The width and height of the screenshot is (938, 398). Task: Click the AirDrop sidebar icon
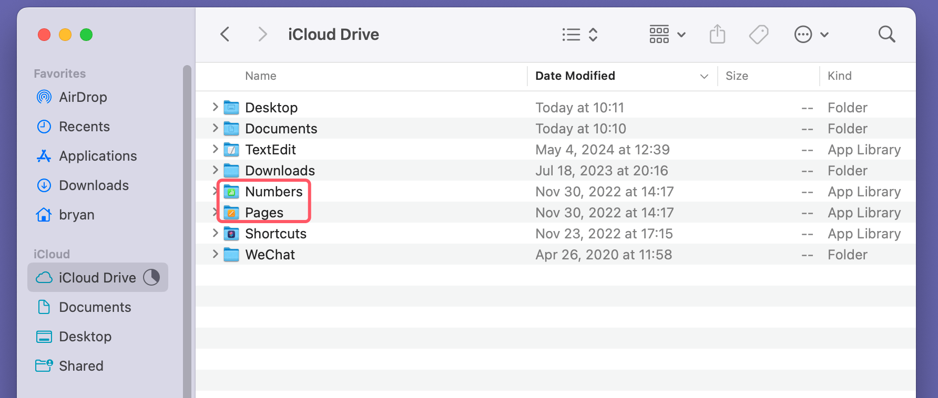(x=44, y=97)
